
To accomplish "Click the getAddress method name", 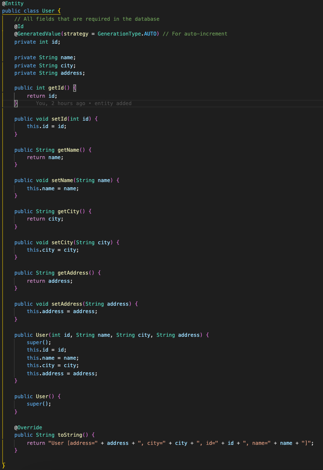I will click(x=73, y=273).
